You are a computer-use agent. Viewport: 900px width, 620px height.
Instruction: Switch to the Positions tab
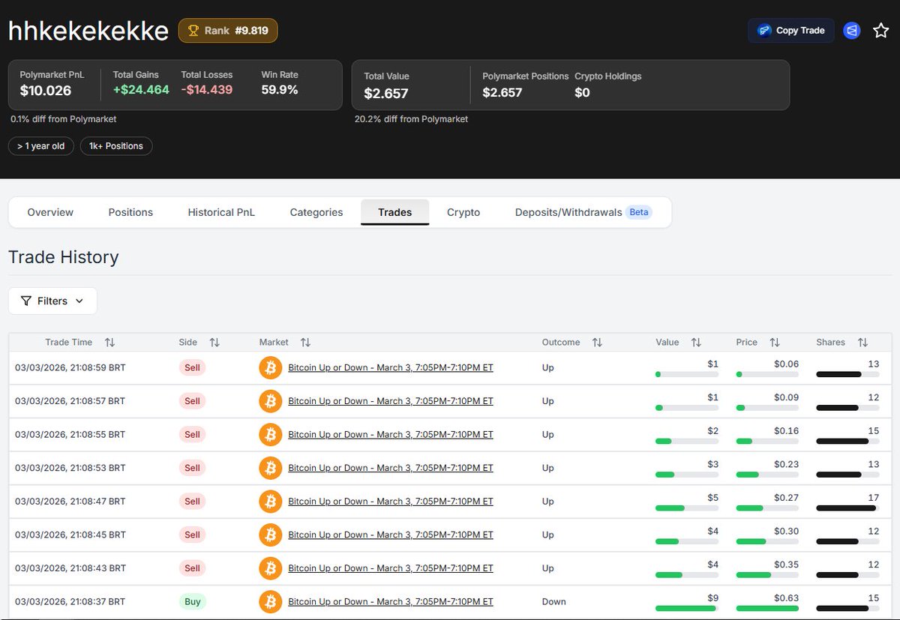pyautogui.click(x=130, y=212)
